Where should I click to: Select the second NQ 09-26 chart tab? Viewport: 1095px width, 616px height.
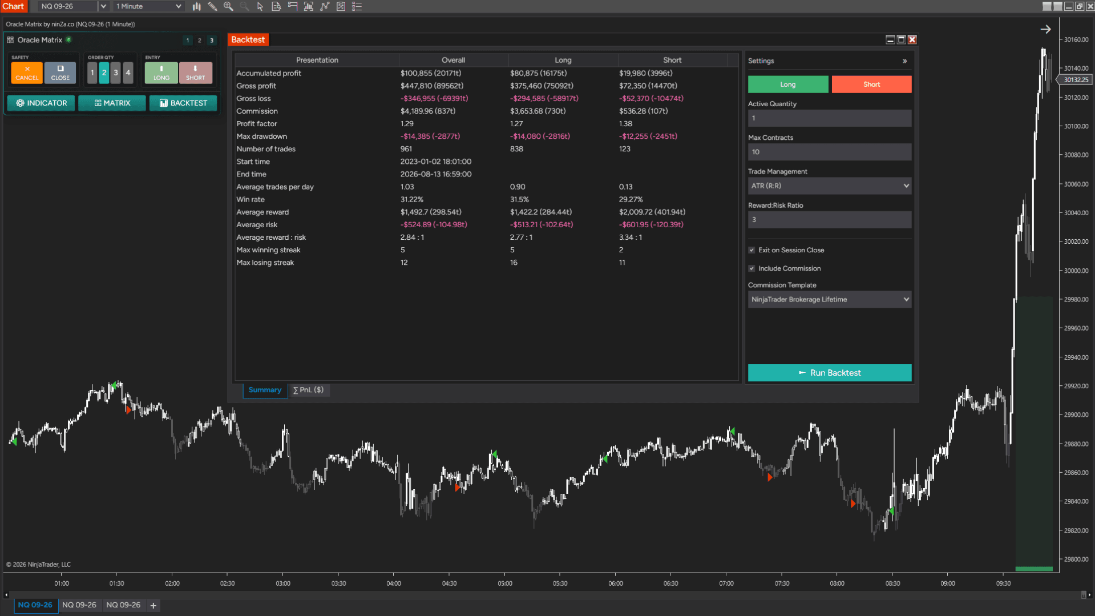[79, 605]
